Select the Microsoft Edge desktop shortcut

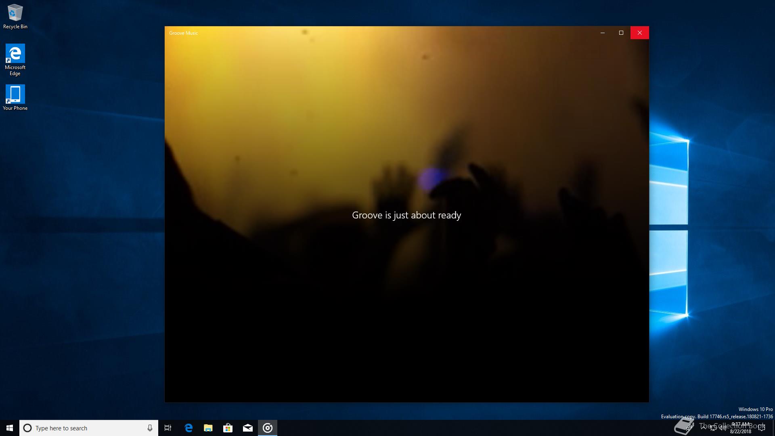15,60
